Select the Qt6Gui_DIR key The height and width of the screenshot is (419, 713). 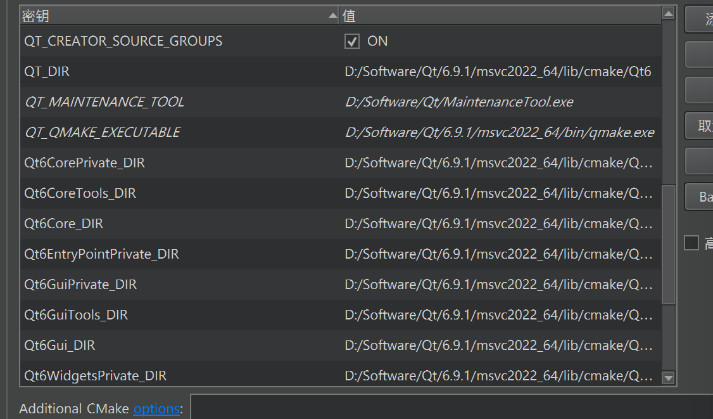(60, 345)
